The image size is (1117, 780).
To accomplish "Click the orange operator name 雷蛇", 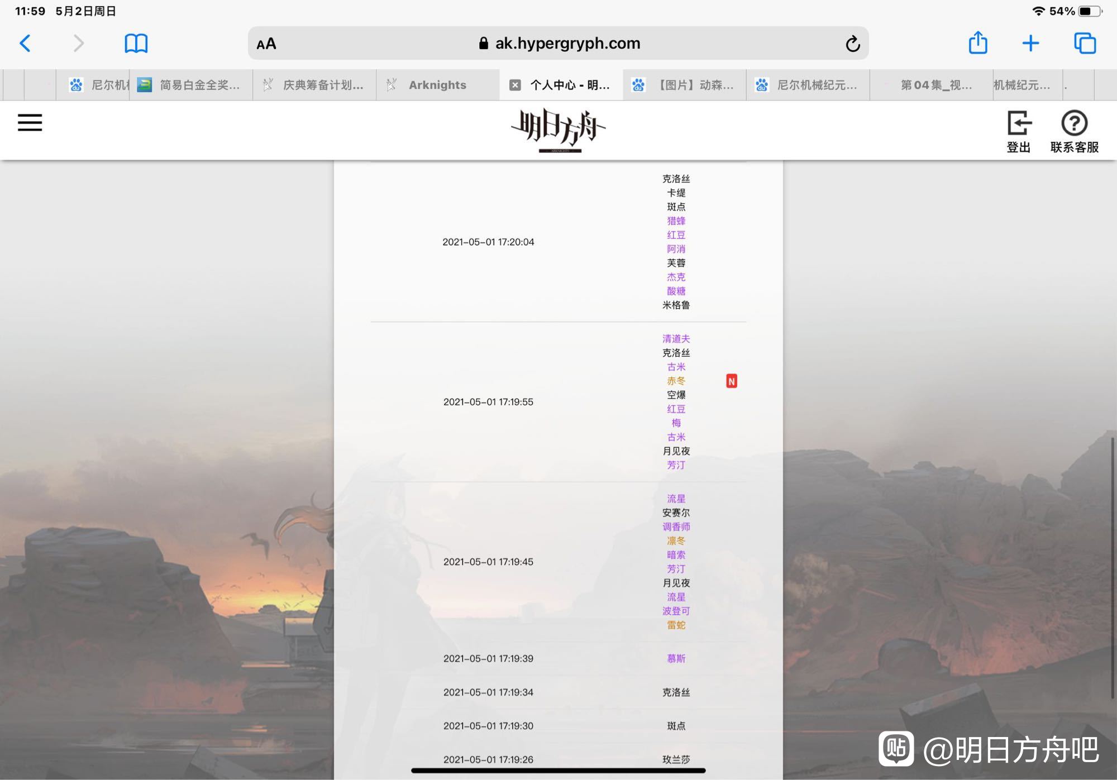I will pyautogui.click(x=676, y=625).
